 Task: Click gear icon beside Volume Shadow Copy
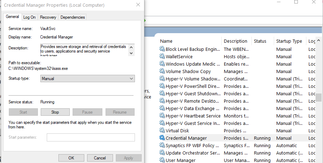point(162,71)
